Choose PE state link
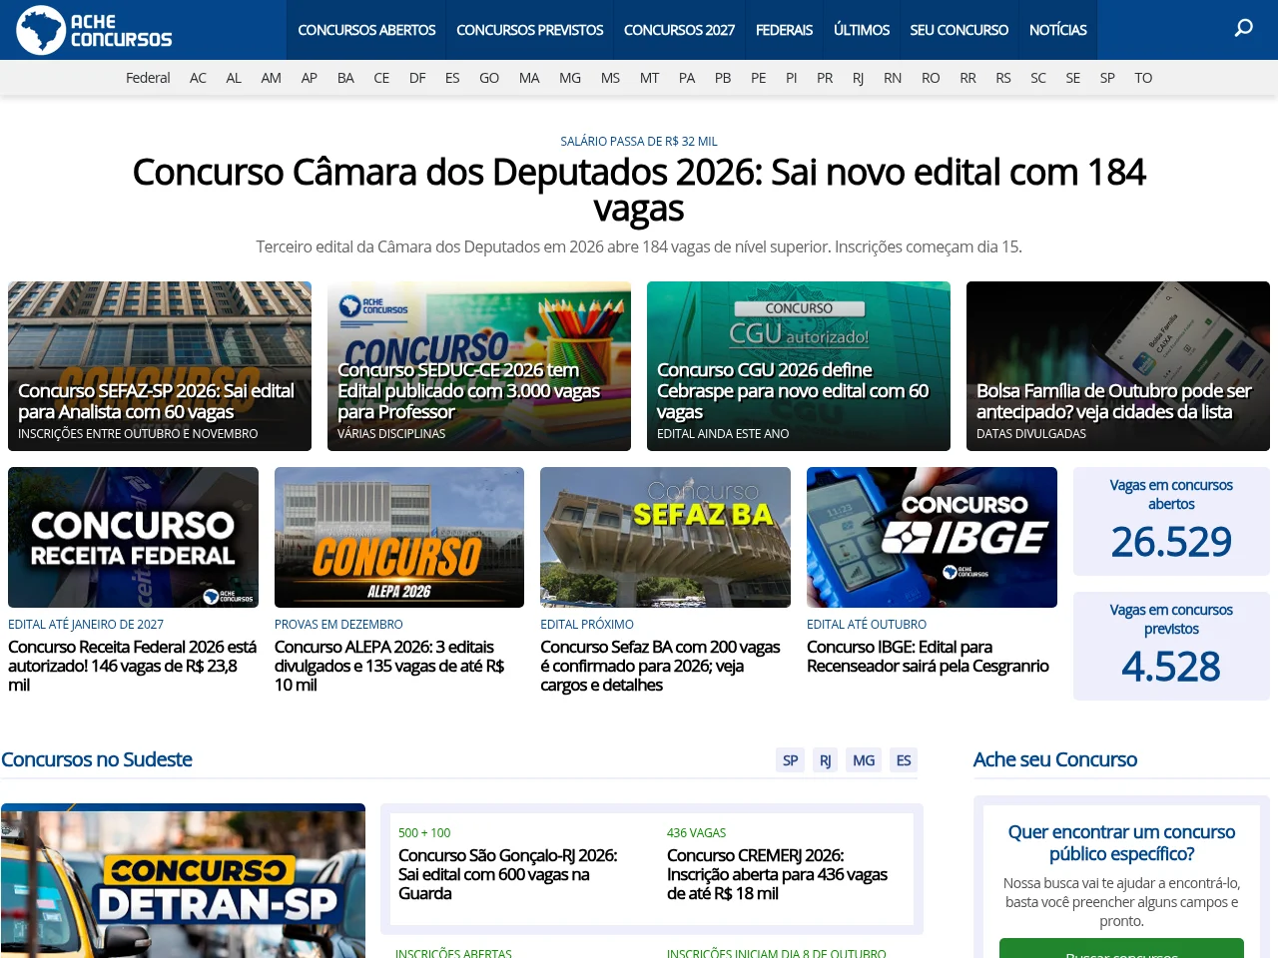 click(x=759, y=78)
